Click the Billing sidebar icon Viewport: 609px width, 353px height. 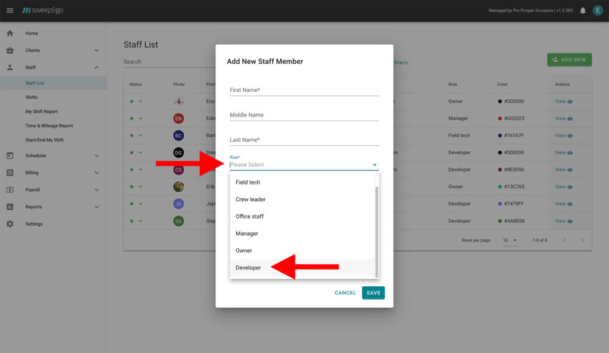[x=10, y=173]
